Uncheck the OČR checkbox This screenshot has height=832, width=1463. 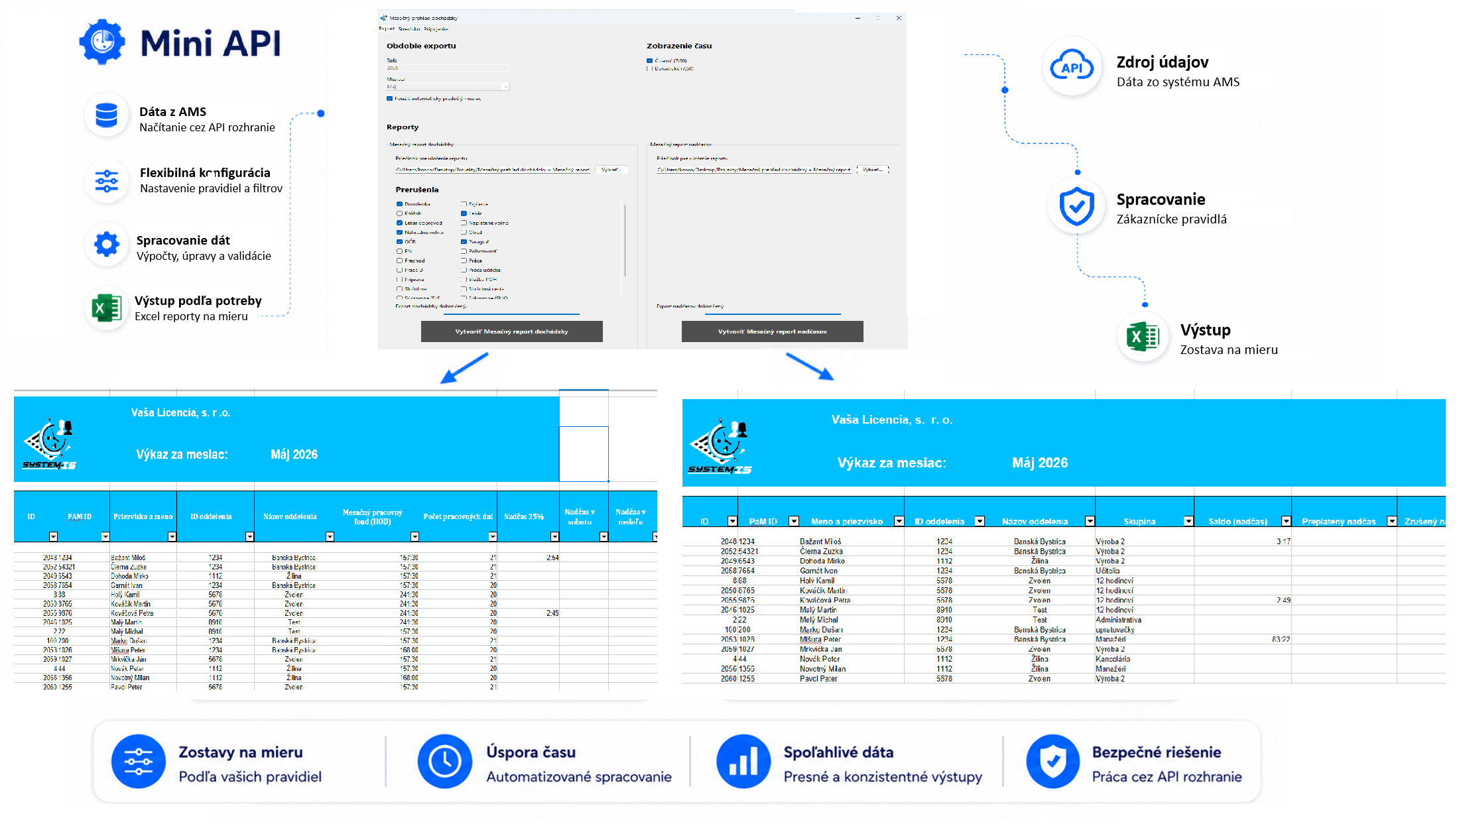coord(399,242)
